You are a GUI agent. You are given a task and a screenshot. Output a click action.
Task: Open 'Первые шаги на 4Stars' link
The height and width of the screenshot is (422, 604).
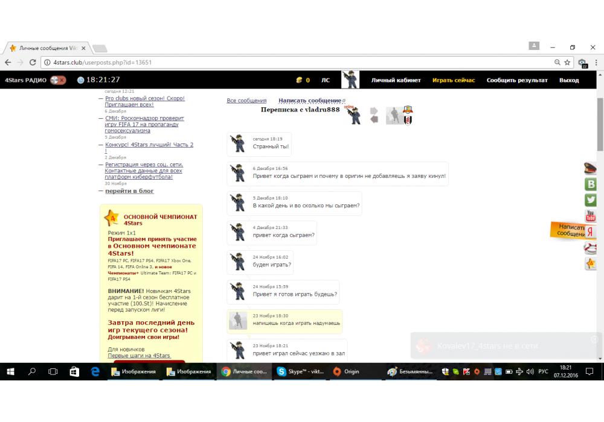pos(139,356)
